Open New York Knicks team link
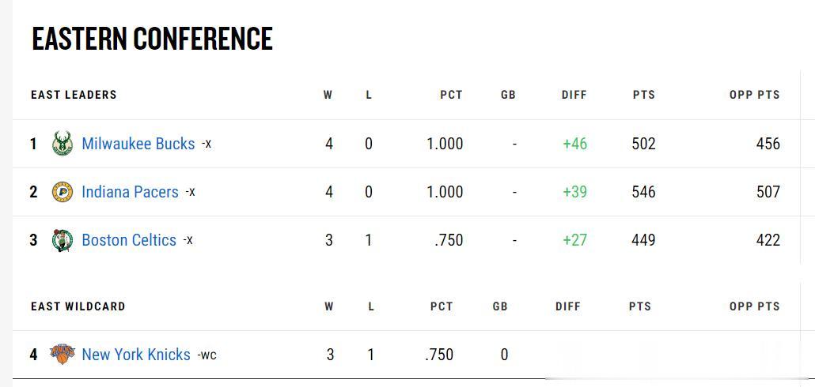 pos(136,355)
